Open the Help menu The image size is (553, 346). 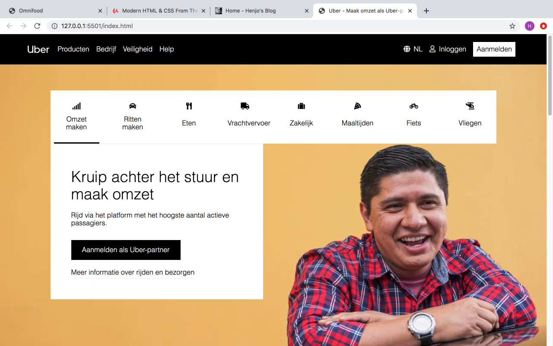pyautogui.click(x=167, y=49)
